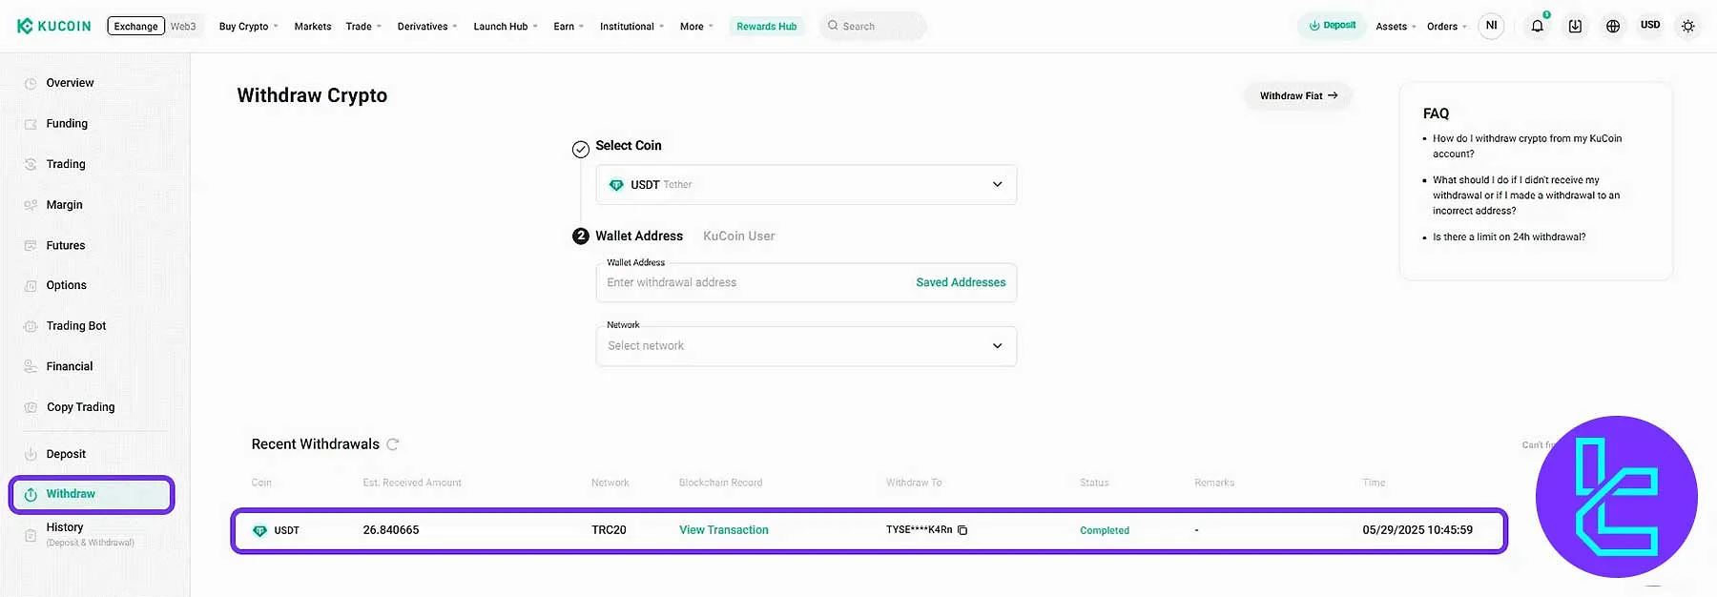This screenshot has height=597, width=1717.
Task: Expand the Derivatives menu
Action: (426, 27)
